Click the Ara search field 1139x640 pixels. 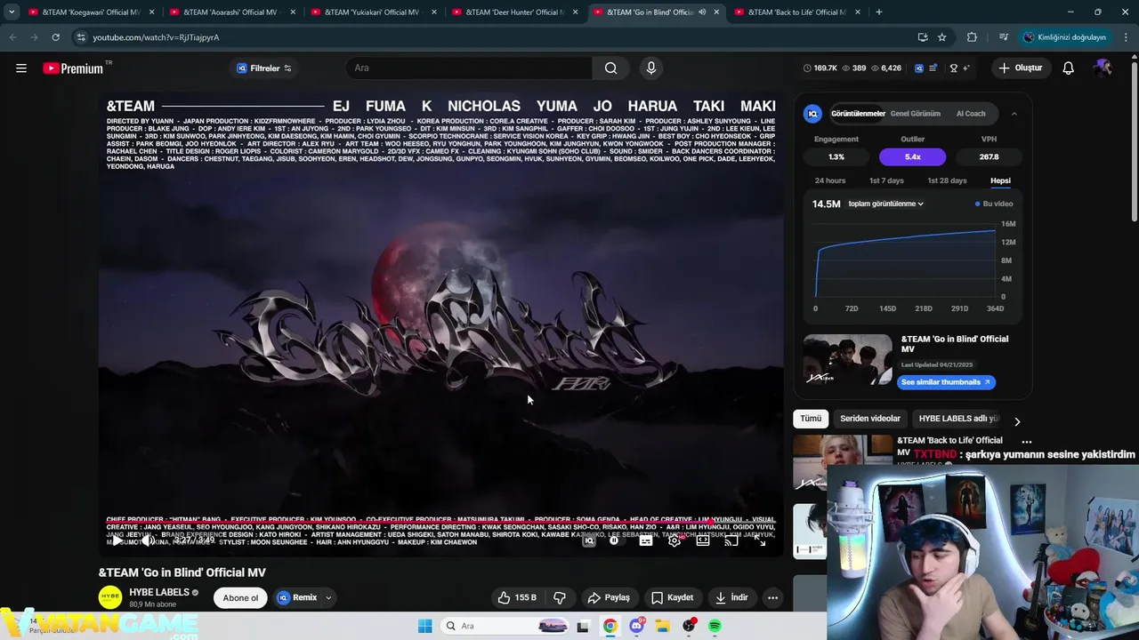(x=469, y=68)
